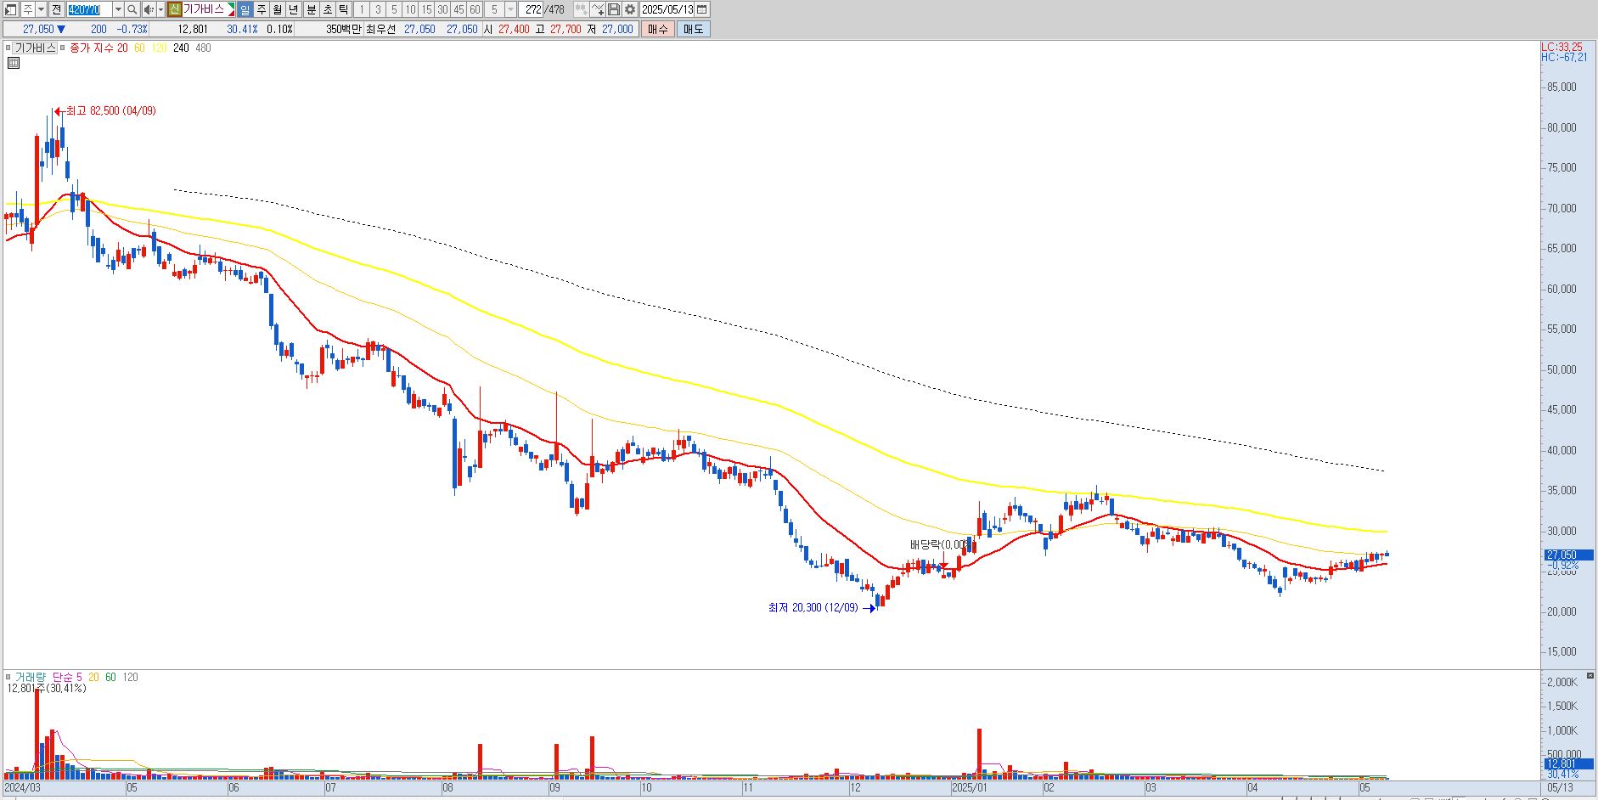Click the 27,050 current price axis tag
Viewport: 1598px width, 800px height.
[x=1567, y=555]
